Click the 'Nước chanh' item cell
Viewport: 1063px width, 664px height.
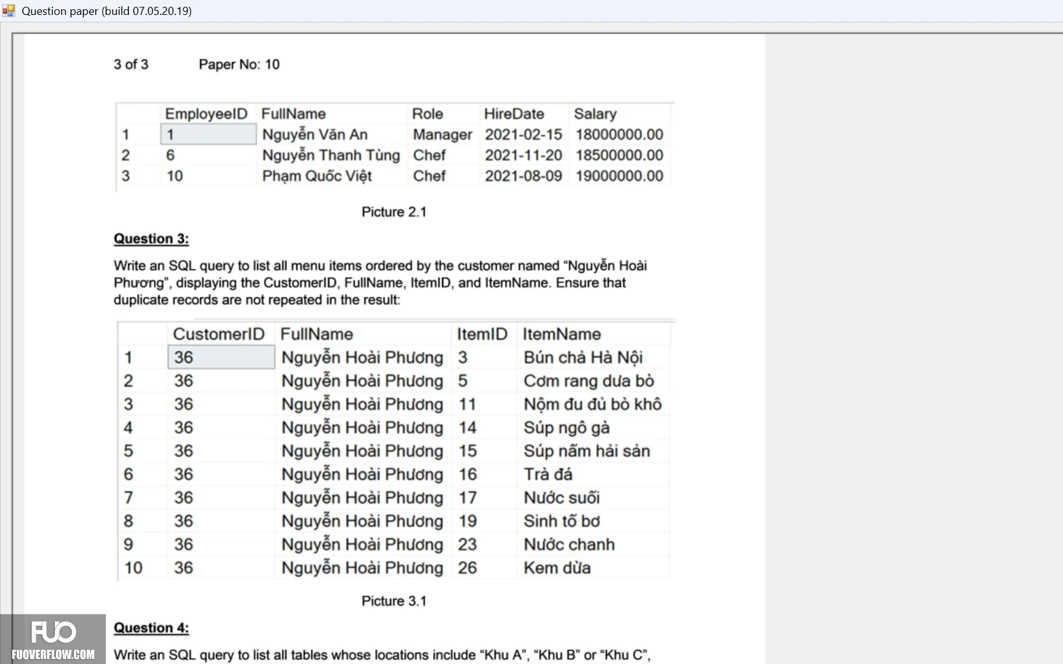[569, 545]
